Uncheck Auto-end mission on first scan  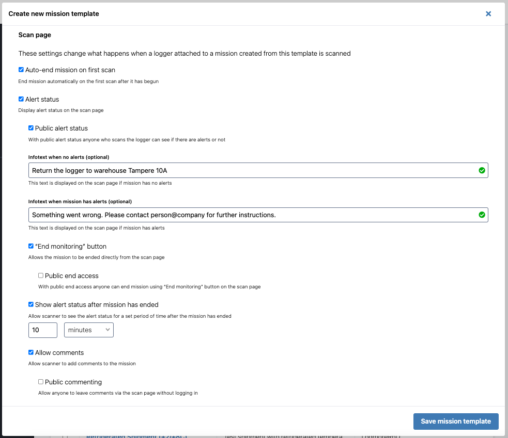tap(21, 69)
